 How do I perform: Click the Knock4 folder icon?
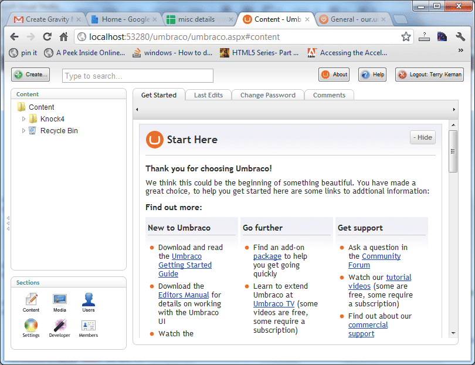pyautogui.click(x=33, y=119)
